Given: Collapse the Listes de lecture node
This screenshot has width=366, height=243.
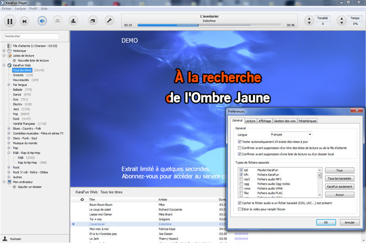Looking at the screenshot, I should (4, 55).
